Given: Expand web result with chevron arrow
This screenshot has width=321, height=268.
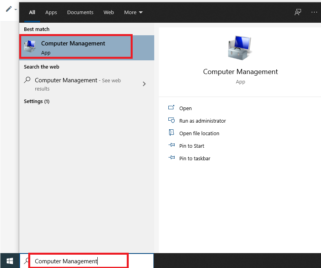Looking at the screenshot, I should click(144, 84).
